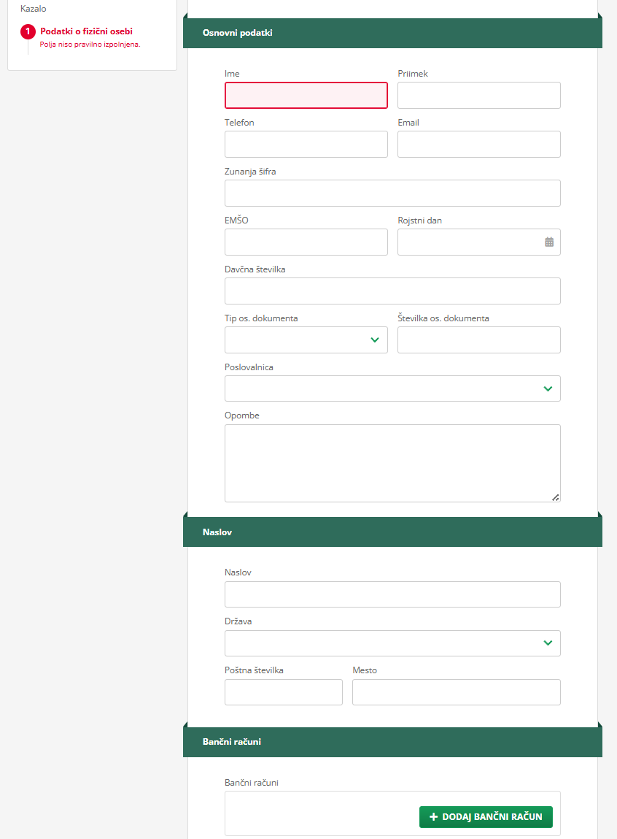This screenshot has height=839, width=617.
Task: Select the Davčna številka field
Action: tap(392, 291)
